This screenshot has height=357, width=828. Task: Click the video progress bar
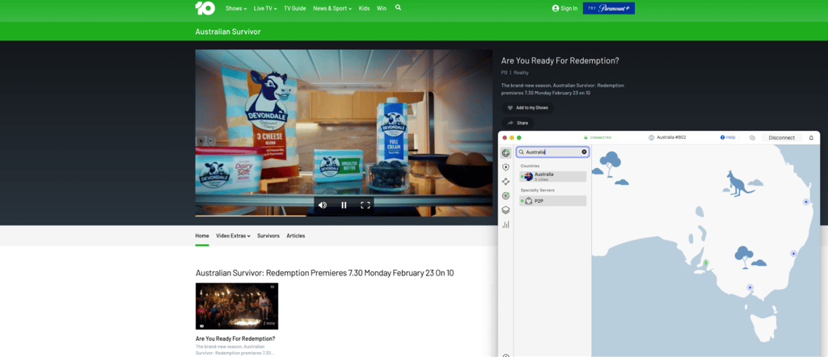(x=344, y=215)
